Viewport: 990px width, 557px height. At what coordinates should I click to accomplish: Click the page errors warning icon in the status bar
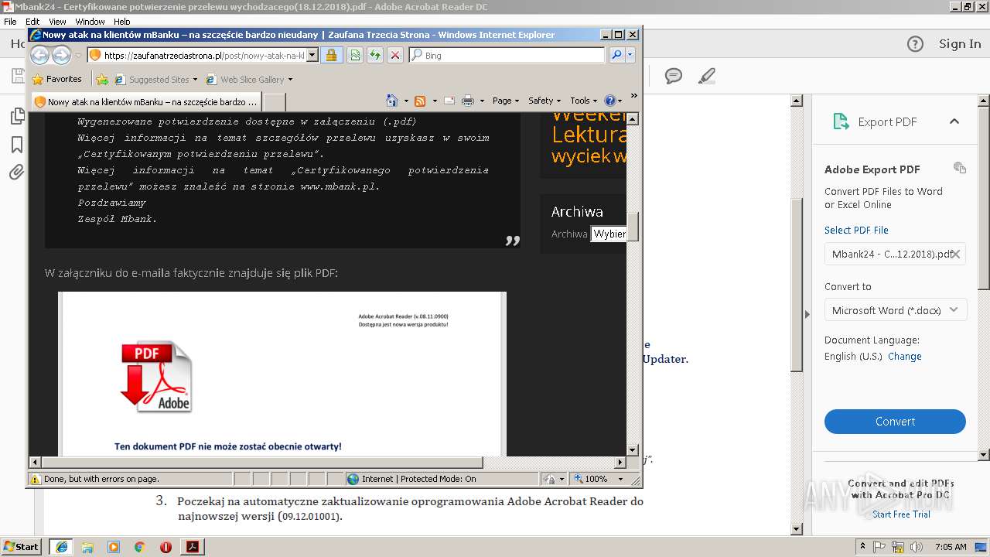coord(35,479)
